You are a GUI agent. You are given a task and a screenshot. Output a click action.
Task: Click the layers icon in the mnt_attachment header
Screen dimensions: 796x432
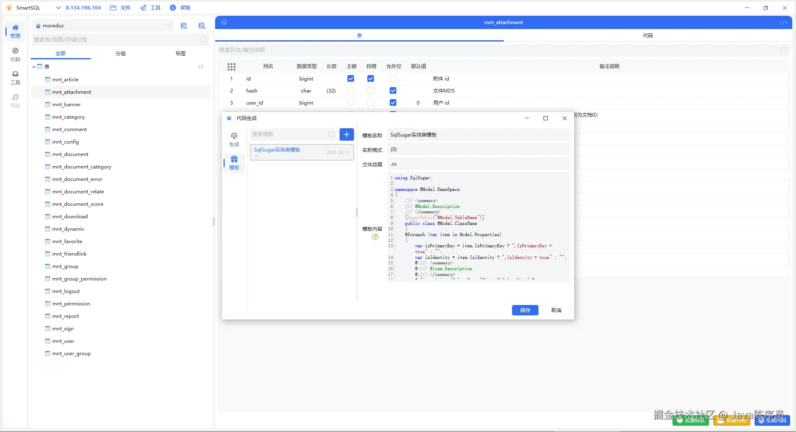(x=224, y=22)
